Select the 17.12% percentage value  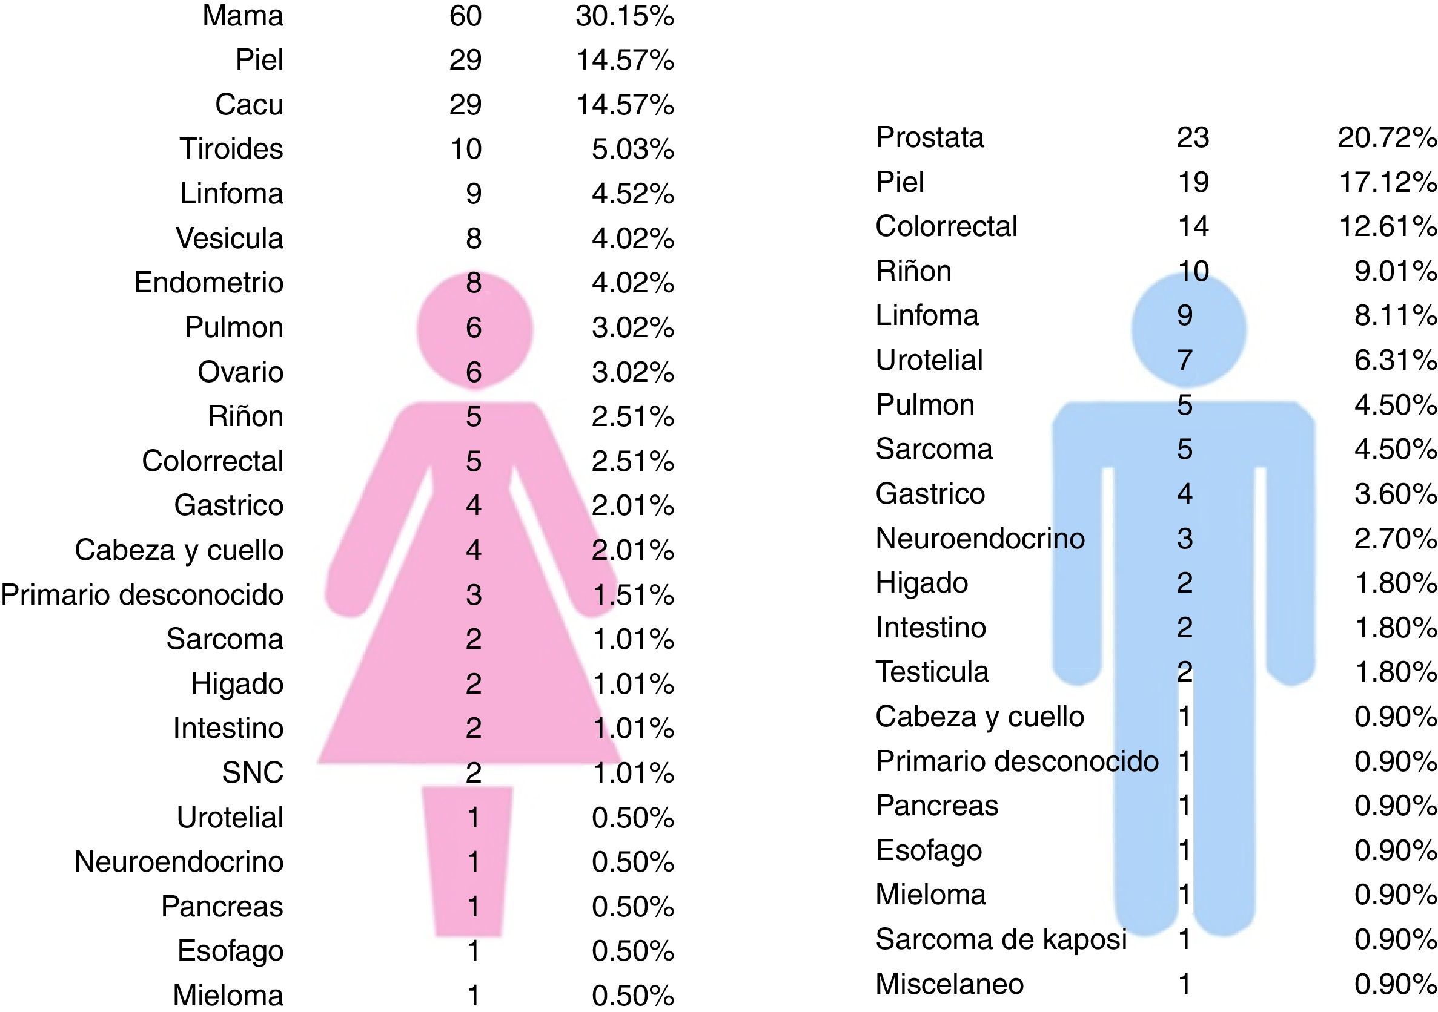(x=1387, y=182)
